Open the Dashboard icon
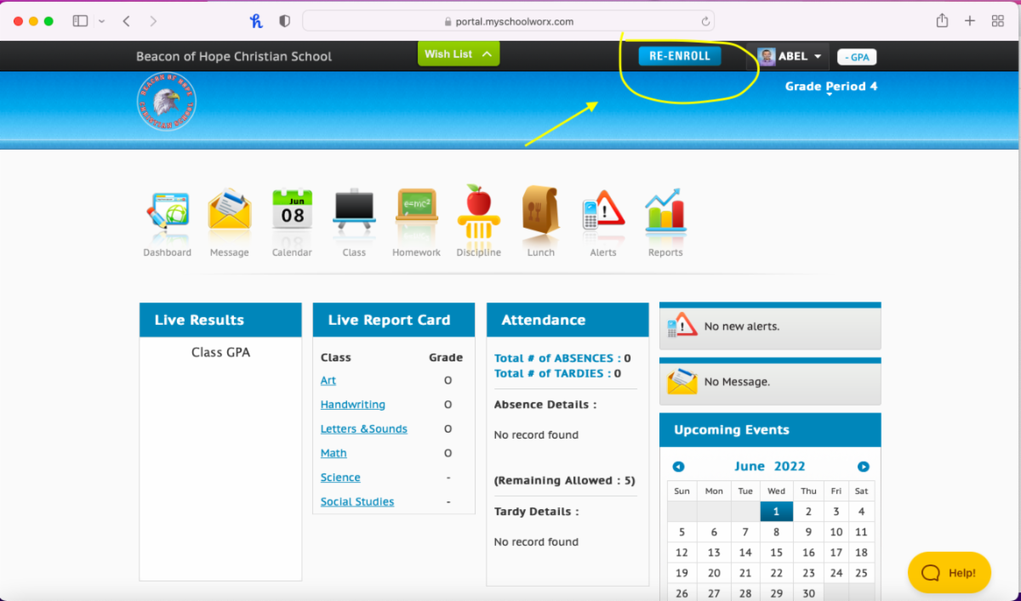The height and width of the screenshot is (601, 1021). (167, 210)
